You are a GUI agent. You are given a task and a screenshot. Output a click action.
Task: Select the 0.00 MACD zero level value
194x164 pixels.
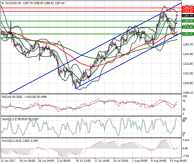pyautogui.click(x=185, y=148)
